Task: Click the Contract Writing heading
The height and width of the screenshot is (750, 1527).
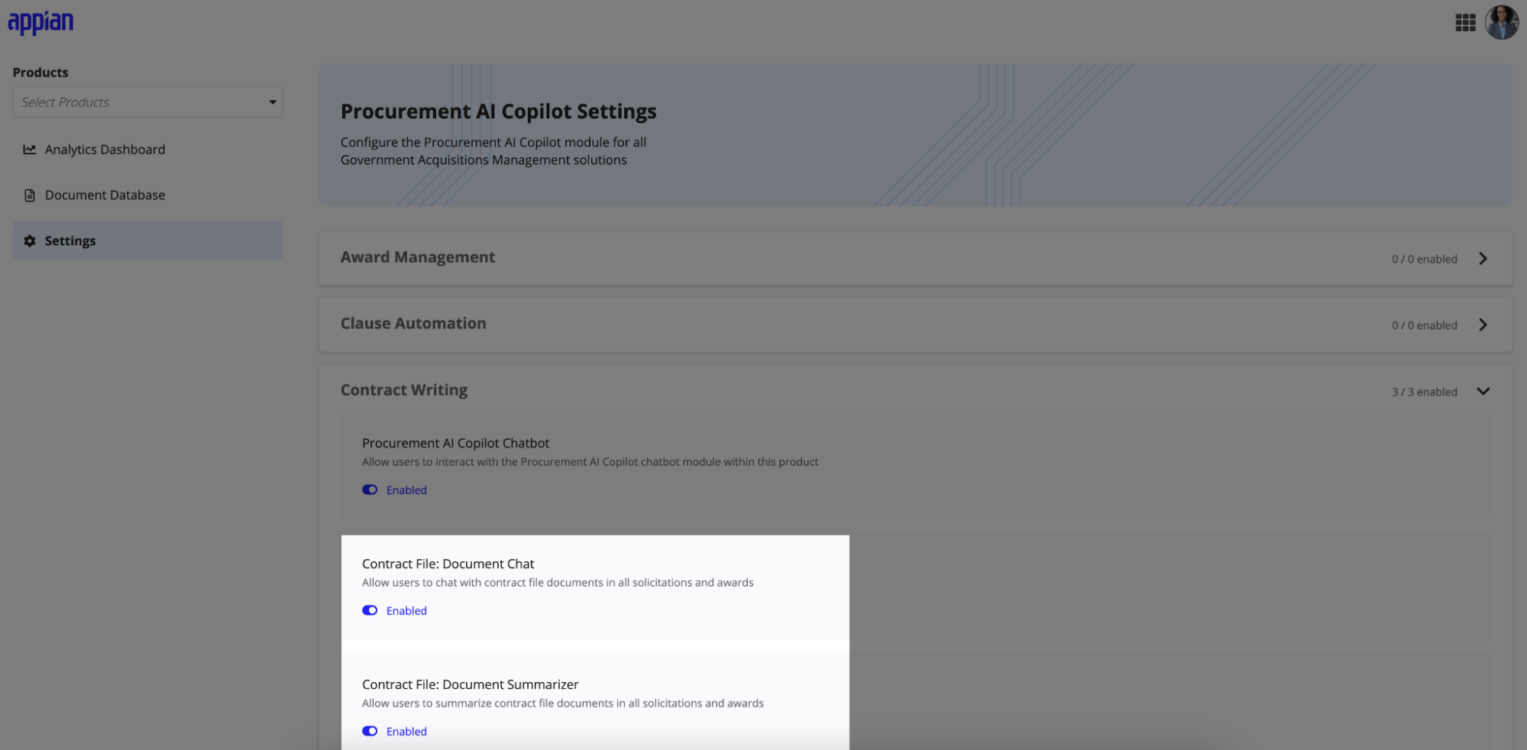Action: point(404,390)
